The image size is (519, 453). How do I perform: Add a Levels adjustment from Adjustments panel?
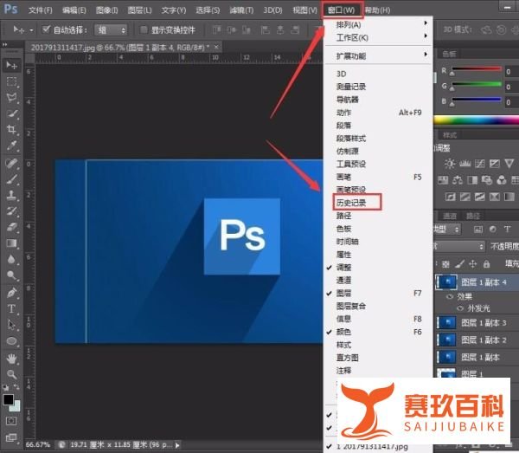click(465, 164)
